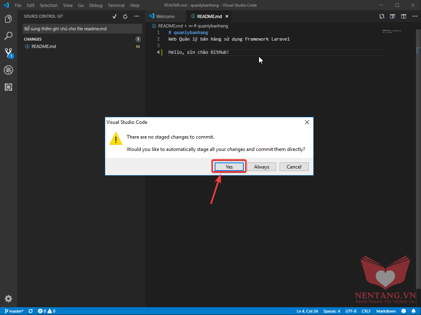The width and height of the screenshot is (421, 315).
Task: Open the Explorer view in activity bar
Action: point(8,19)
